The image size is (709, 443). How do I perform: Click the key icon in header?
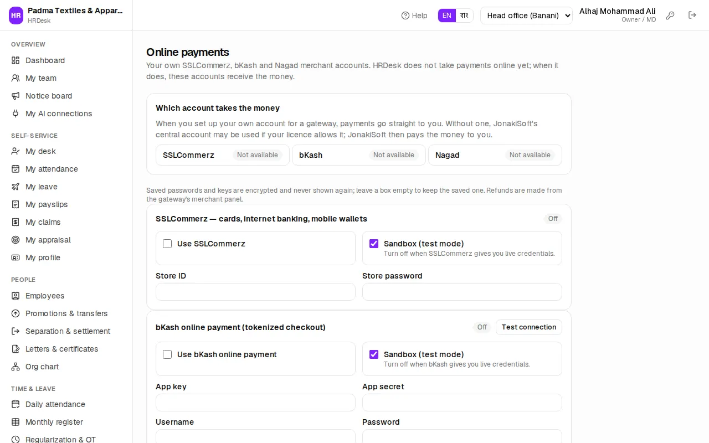pos(670,16)
